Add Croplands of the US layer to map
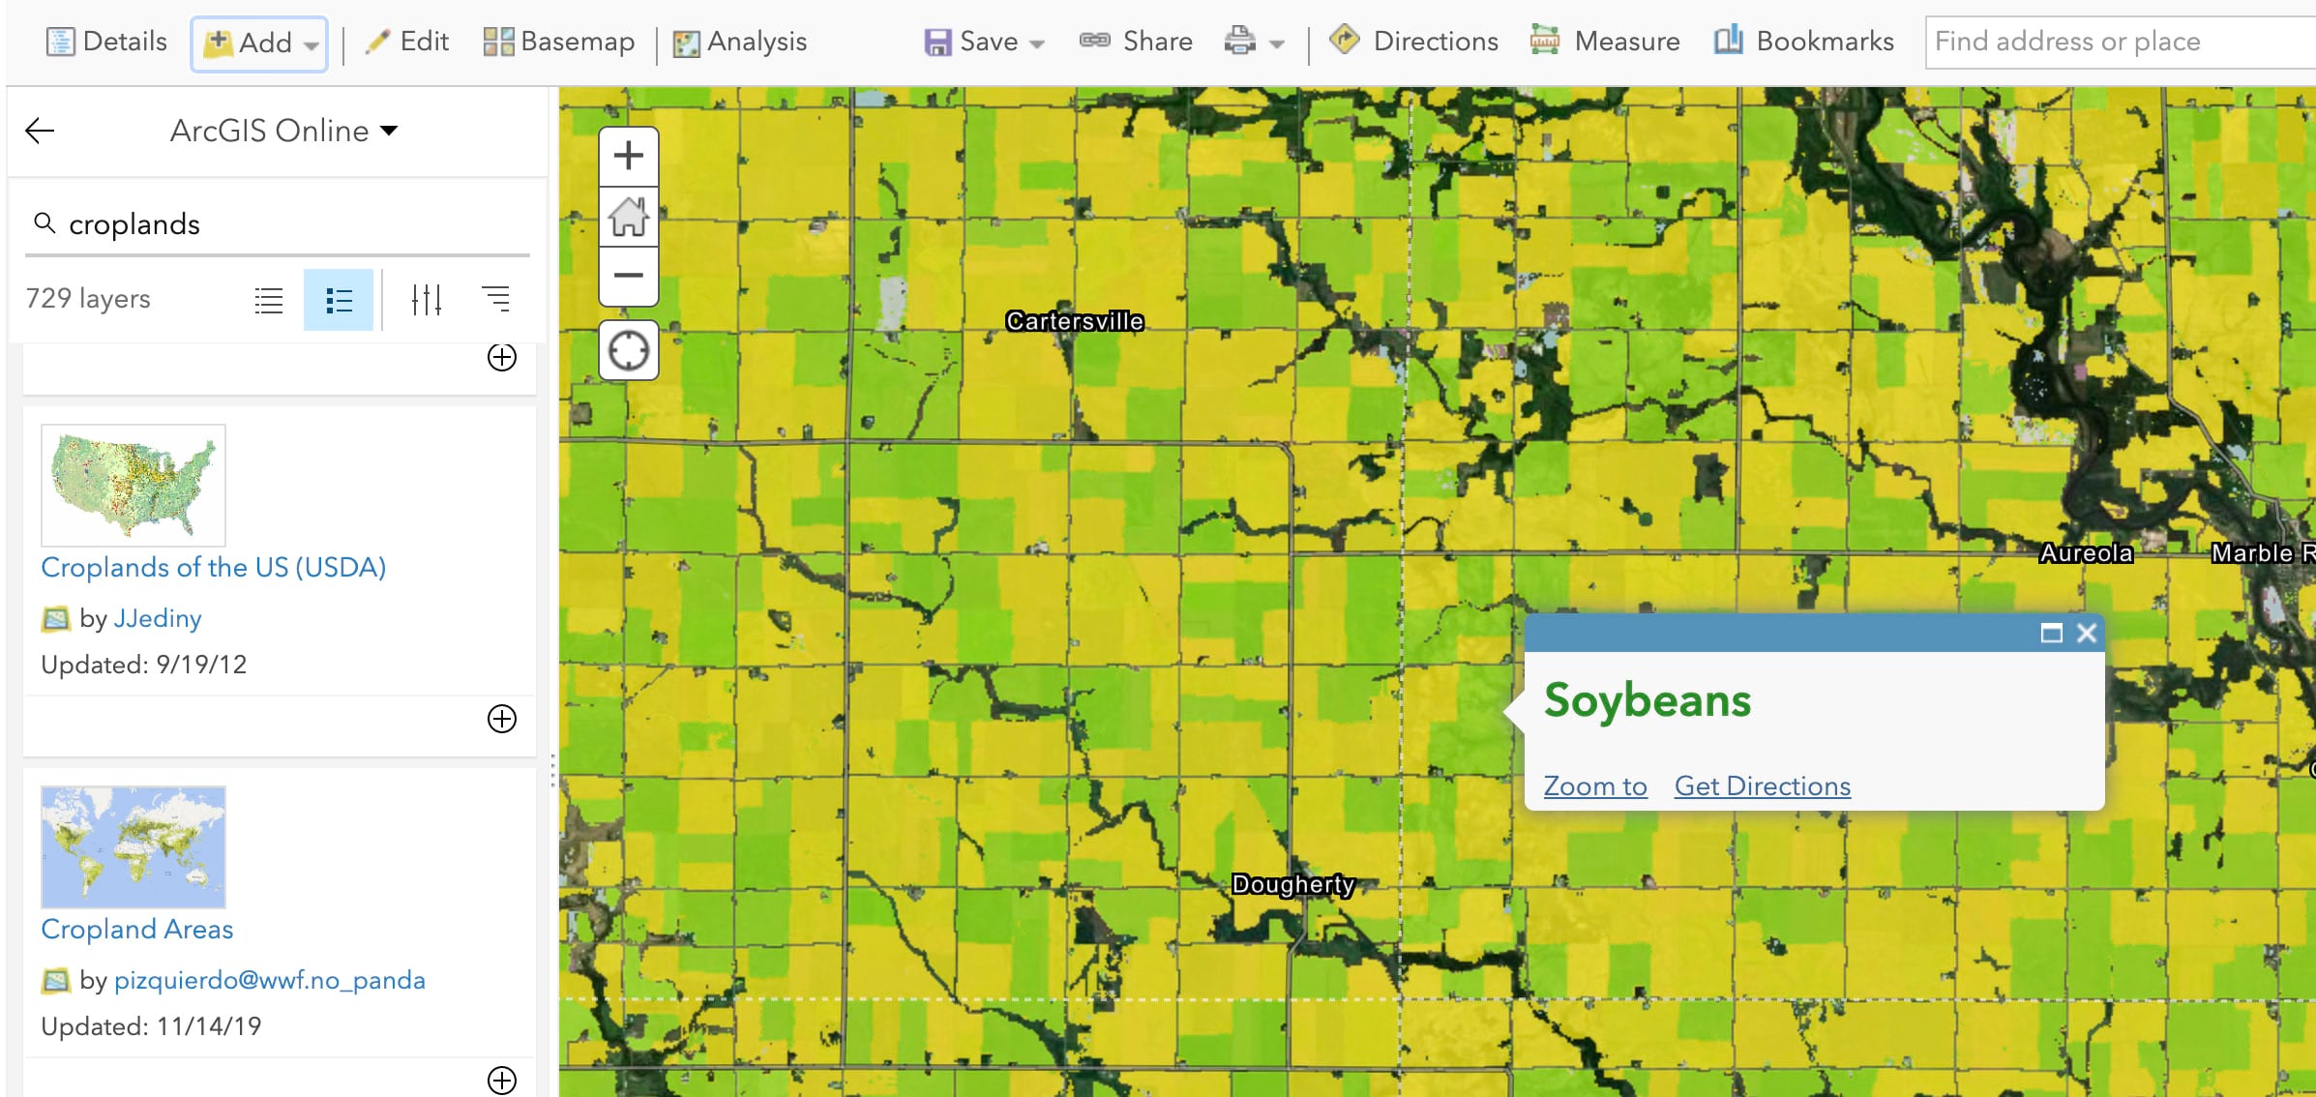Viewport: 2316px width, 1097px height. [x=502, y=719]
